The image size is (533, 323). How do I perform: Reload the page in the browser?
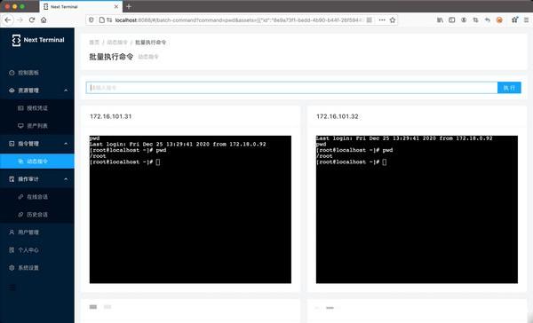tap(32, 20)
